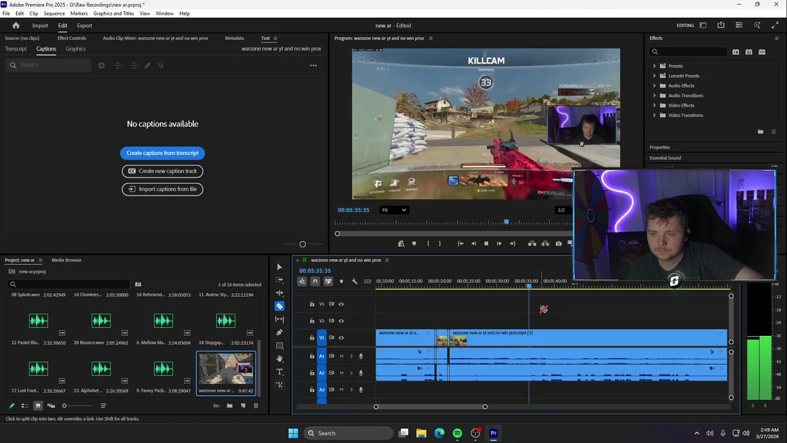Click Create captions from transcript button
The height and width of the screenshot is (443, 787).
tap(162, 153)
